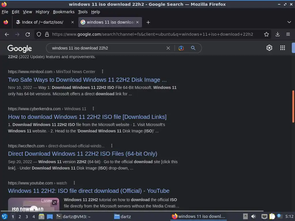This screenshot has width=295, height=221.
Task: Go back to the previous page
Action: 7,35
